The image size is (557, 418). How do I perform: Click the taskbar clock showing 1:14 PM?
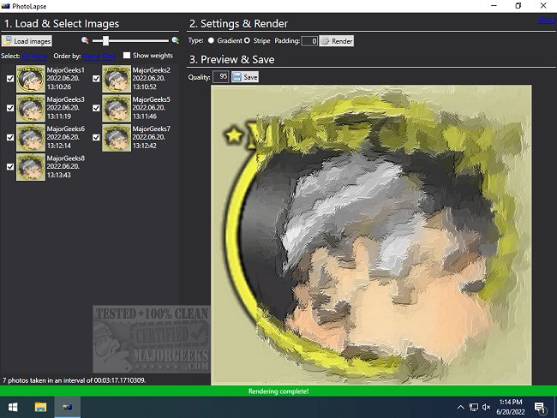click(511, 408)
